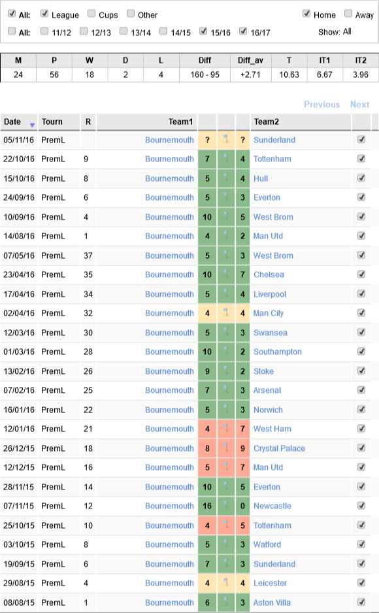
Task: Enable the Cups tournament checkbox
Action: 91,14
